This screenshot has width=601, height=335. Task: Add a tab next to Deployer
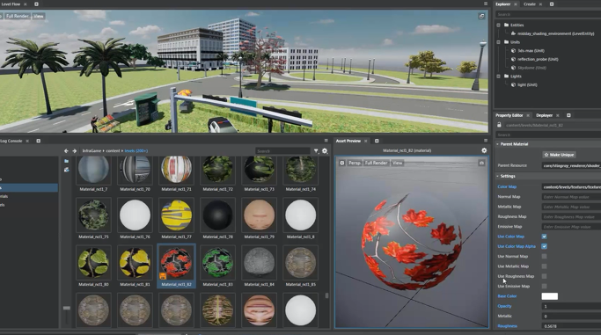568,115
